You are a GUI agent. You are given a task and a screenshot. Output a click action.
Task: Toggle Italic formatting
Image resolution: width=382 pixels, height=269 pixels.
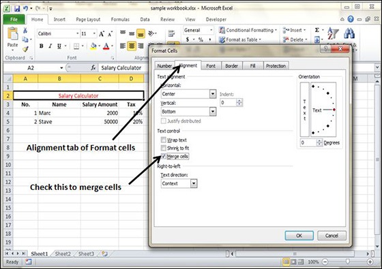tap(50, 46)
